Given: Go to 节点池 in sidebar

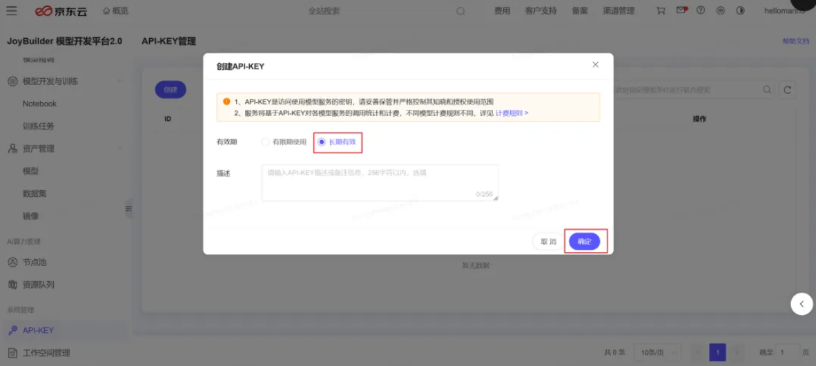Looking at the screenshot, I should [35, 262].
